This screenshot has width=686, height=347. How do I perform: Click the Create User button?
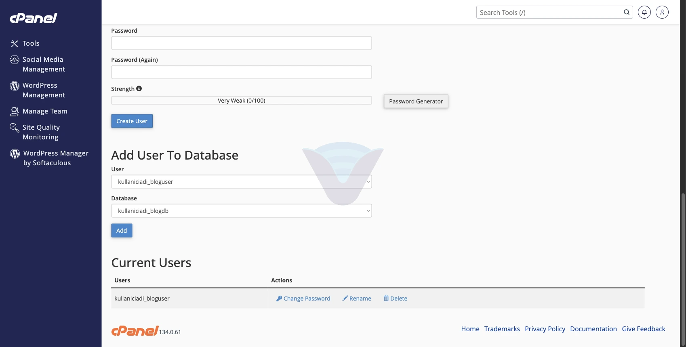(x=132, y=121)
